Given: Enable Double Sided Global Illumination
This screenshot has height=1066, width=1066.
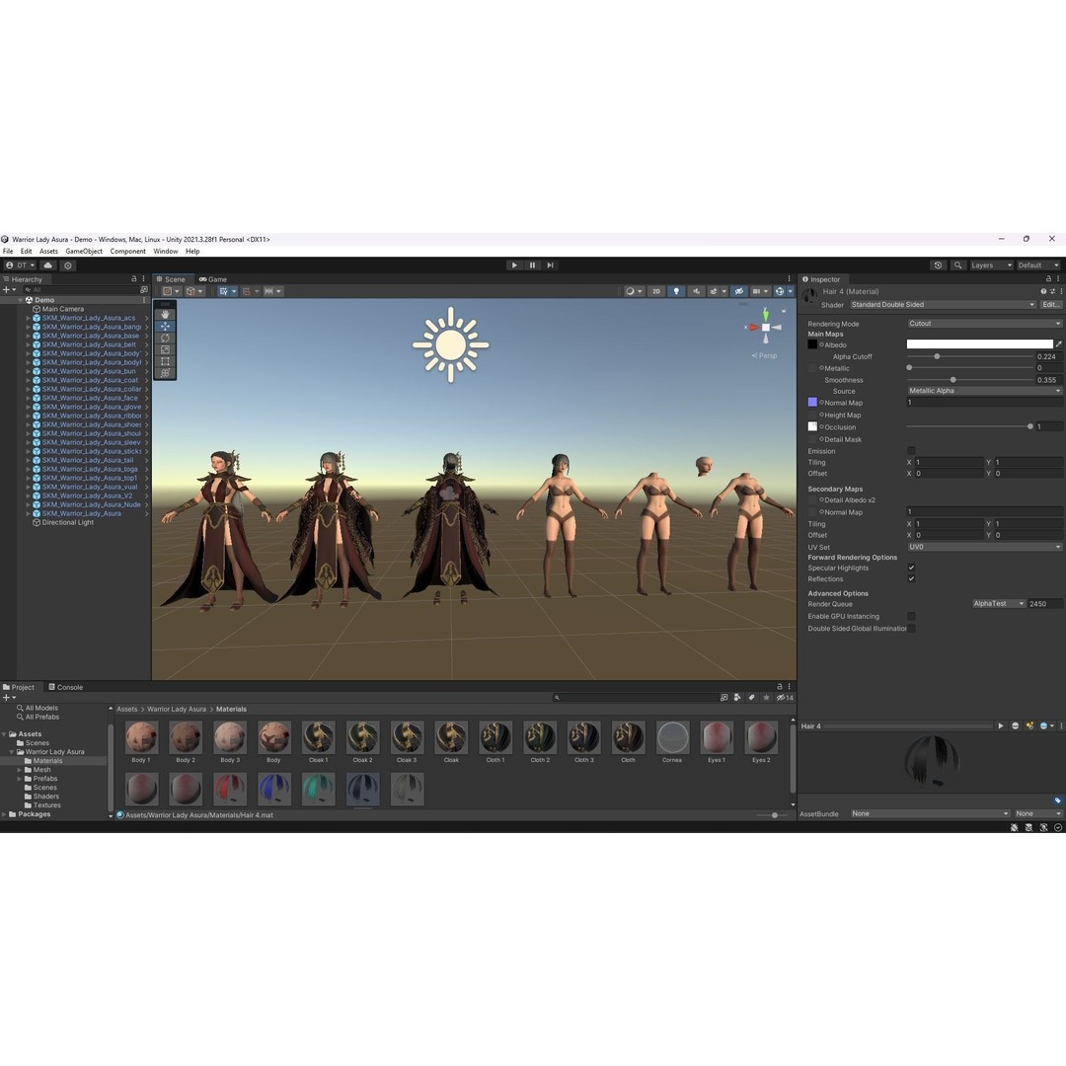Looking at the screenshot, I should (911, 629).
